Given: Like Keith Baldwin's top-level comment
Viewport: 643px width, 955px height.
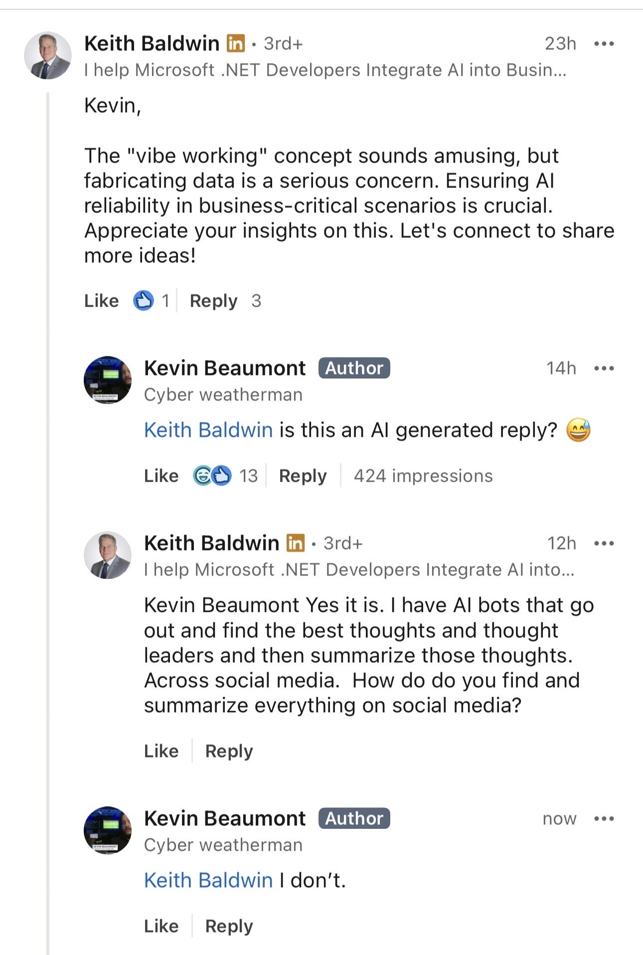Looking at the screenshot, I should click(101, 301).
